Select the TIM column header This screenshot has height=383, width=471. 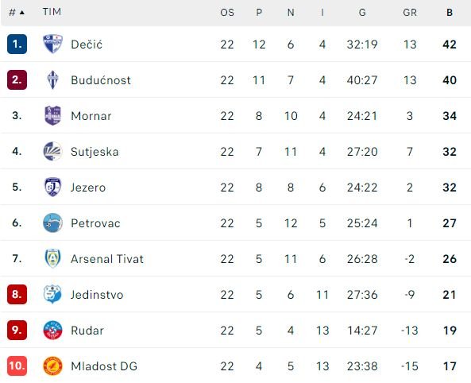click(x=52, y=12)
